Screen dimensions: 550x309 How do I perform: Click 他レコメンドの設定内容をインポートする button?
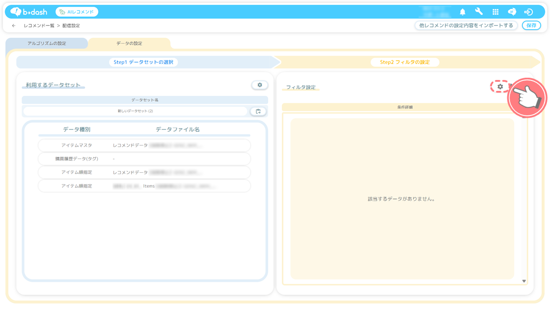click(466, 25)
